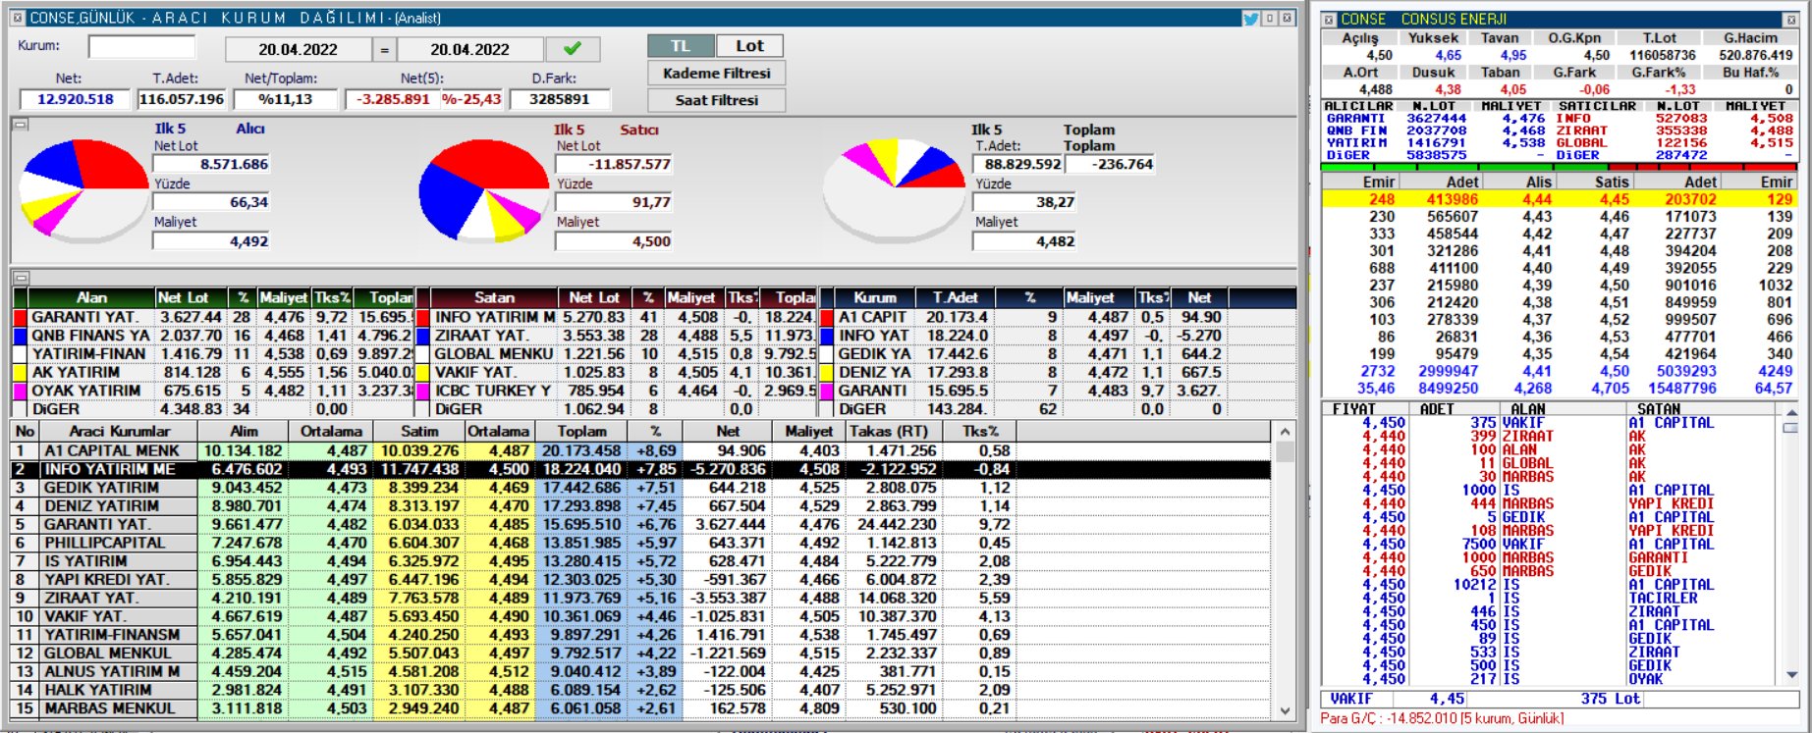Click the ICBC TURKEY Y seller row

pos(616,391)
